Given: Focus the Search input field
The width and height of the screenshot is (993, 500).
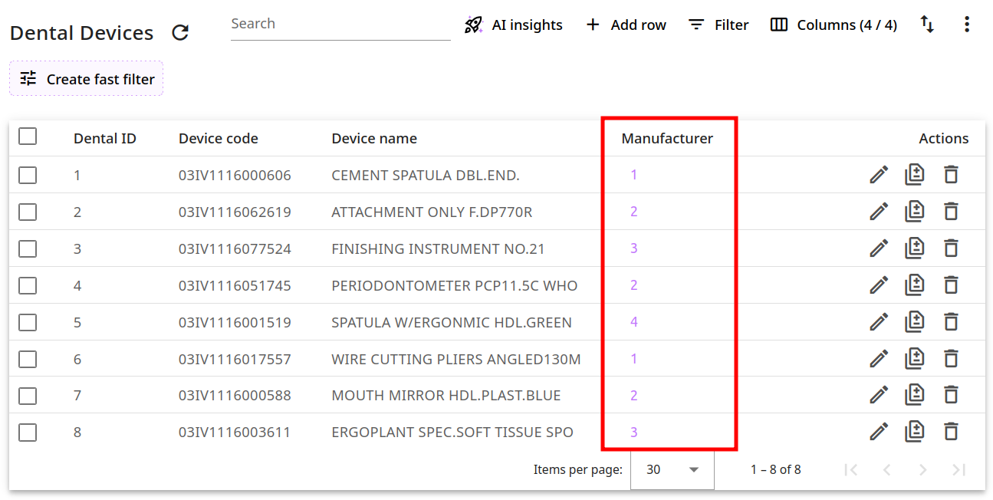Looking at the screenshot, I should coord(340,25).
